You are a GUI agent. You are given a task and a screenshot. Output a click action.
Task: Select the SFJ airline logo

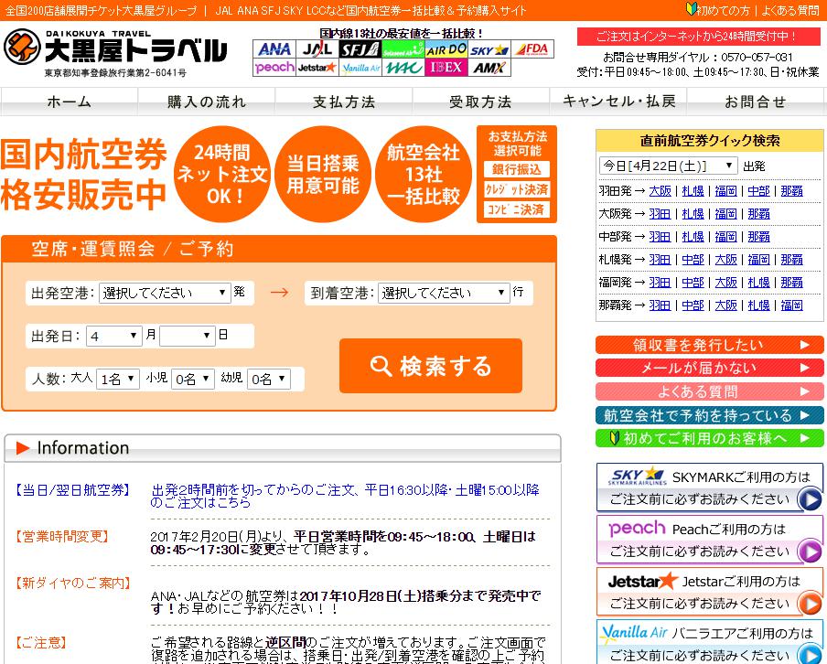point(360,49)
